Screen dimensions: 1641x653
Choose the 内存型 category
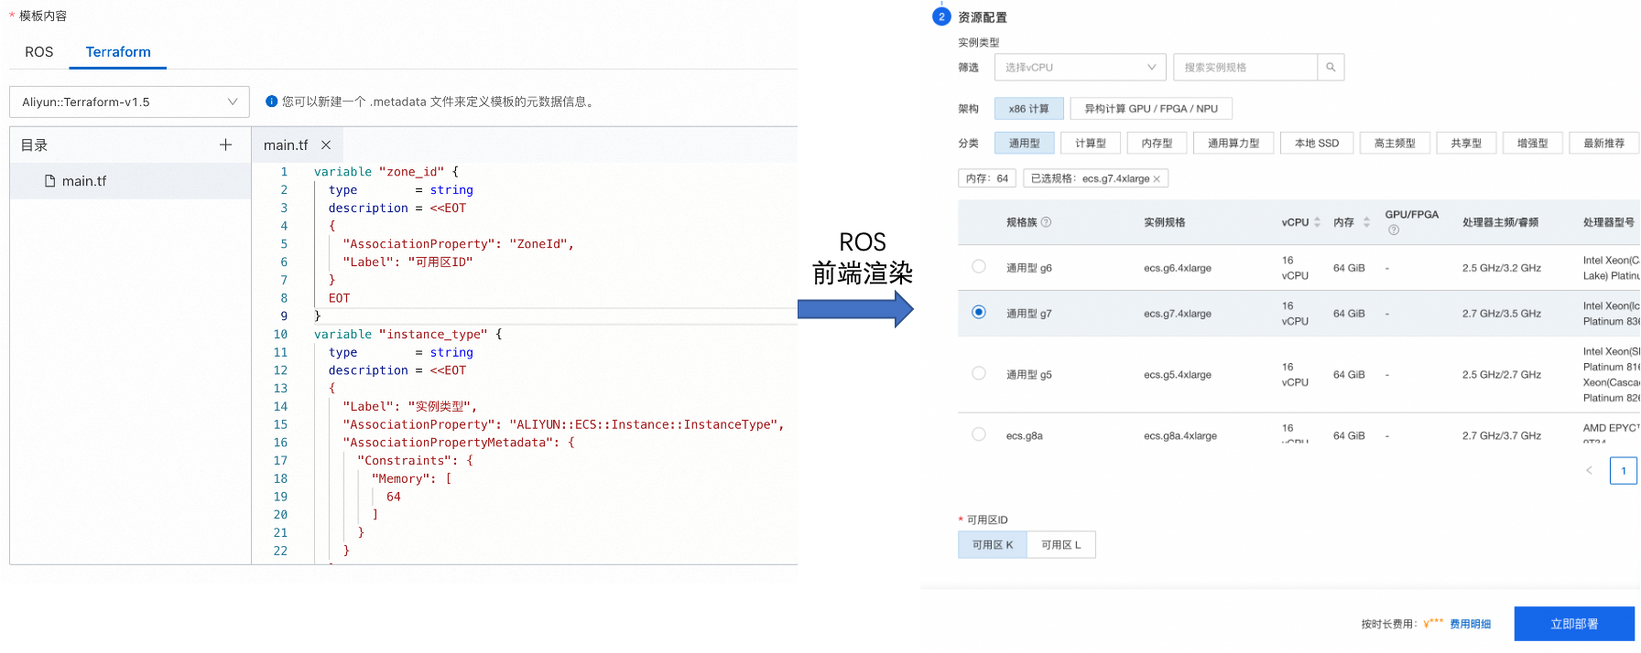[x=1157, y=144]
